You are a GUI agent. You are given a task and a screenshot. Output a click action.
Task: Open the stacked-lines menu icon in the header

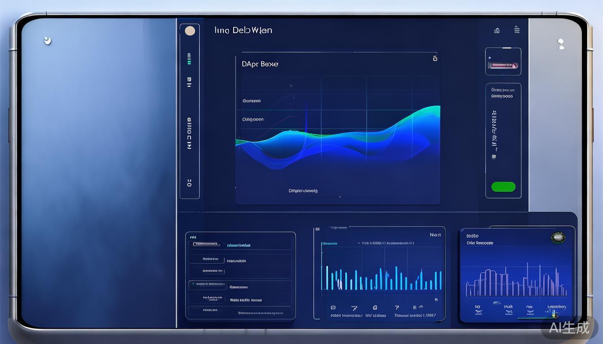517,30
